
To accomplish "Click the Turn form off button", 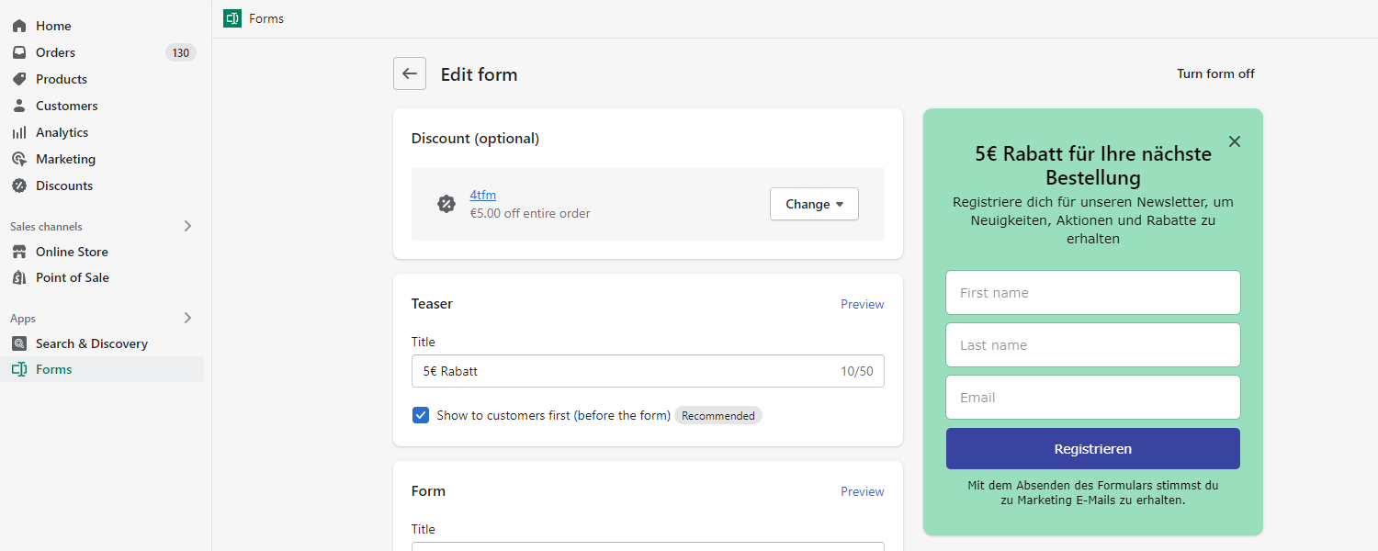I will coord(1215,73).
